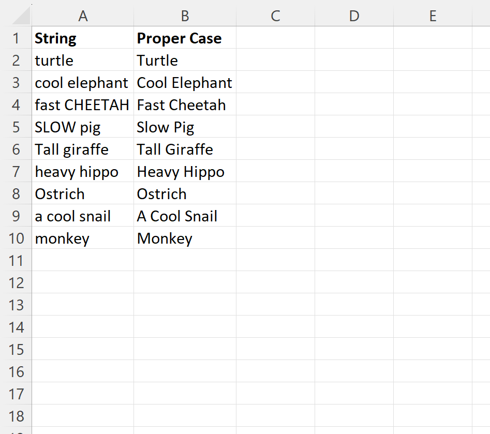Click the cell showing 'A Cool Snail'
This screenshot has width=490, height=434.
click(x=185, y=216)
